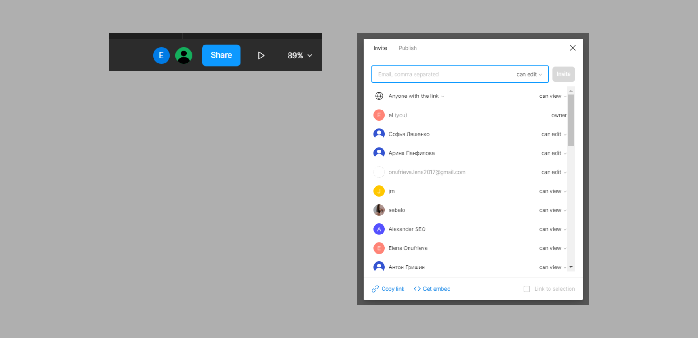This screenshot has height=338, width=698.
Task: Click the jm yellow avatar icon
Action: [379, 191]
